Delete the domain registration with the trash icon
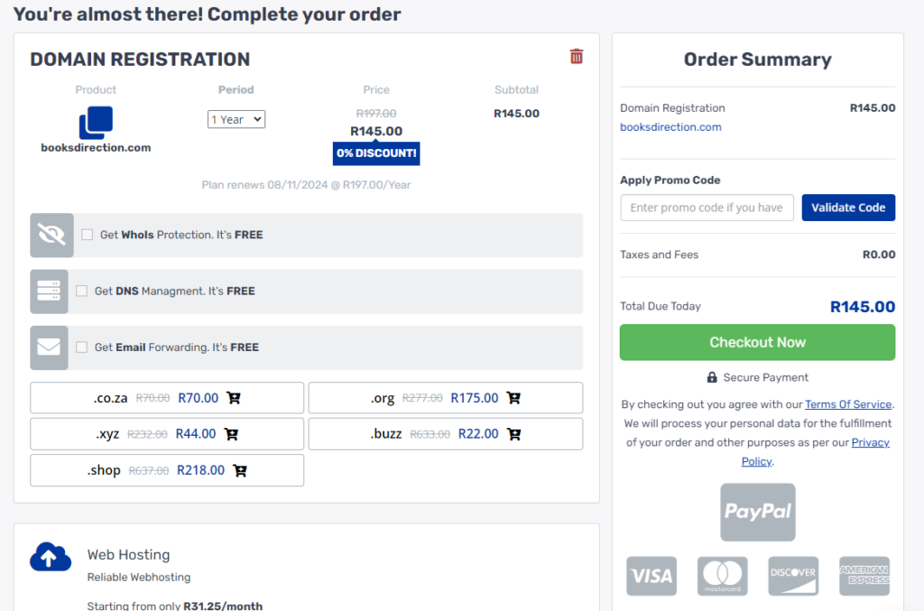 pos(577,56)
